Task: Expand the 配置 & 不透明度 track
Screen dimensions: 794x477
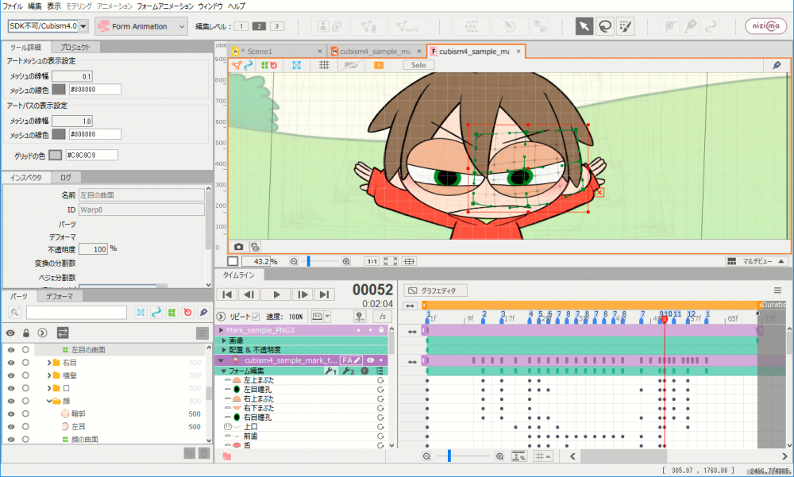Action: tap(224, 350)
